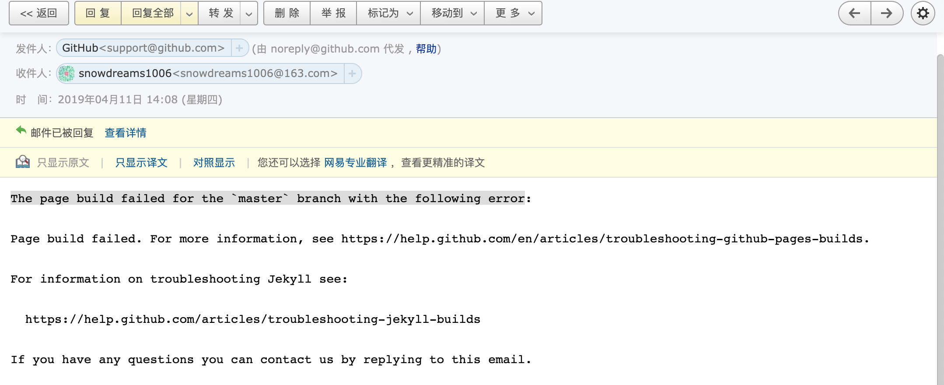
Task: Expand the 标记为 mark-as dropdown
Action: [x=388, y=13]
